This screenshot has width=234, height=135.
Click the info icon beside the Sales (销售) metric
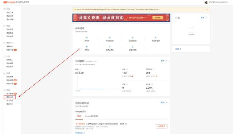point(80,69)
